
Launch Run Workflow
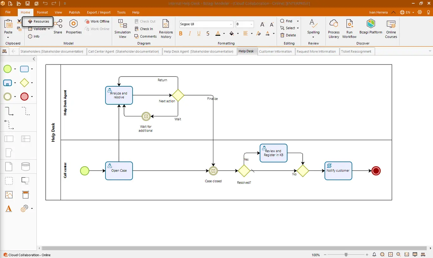click(x=349, y=29)
